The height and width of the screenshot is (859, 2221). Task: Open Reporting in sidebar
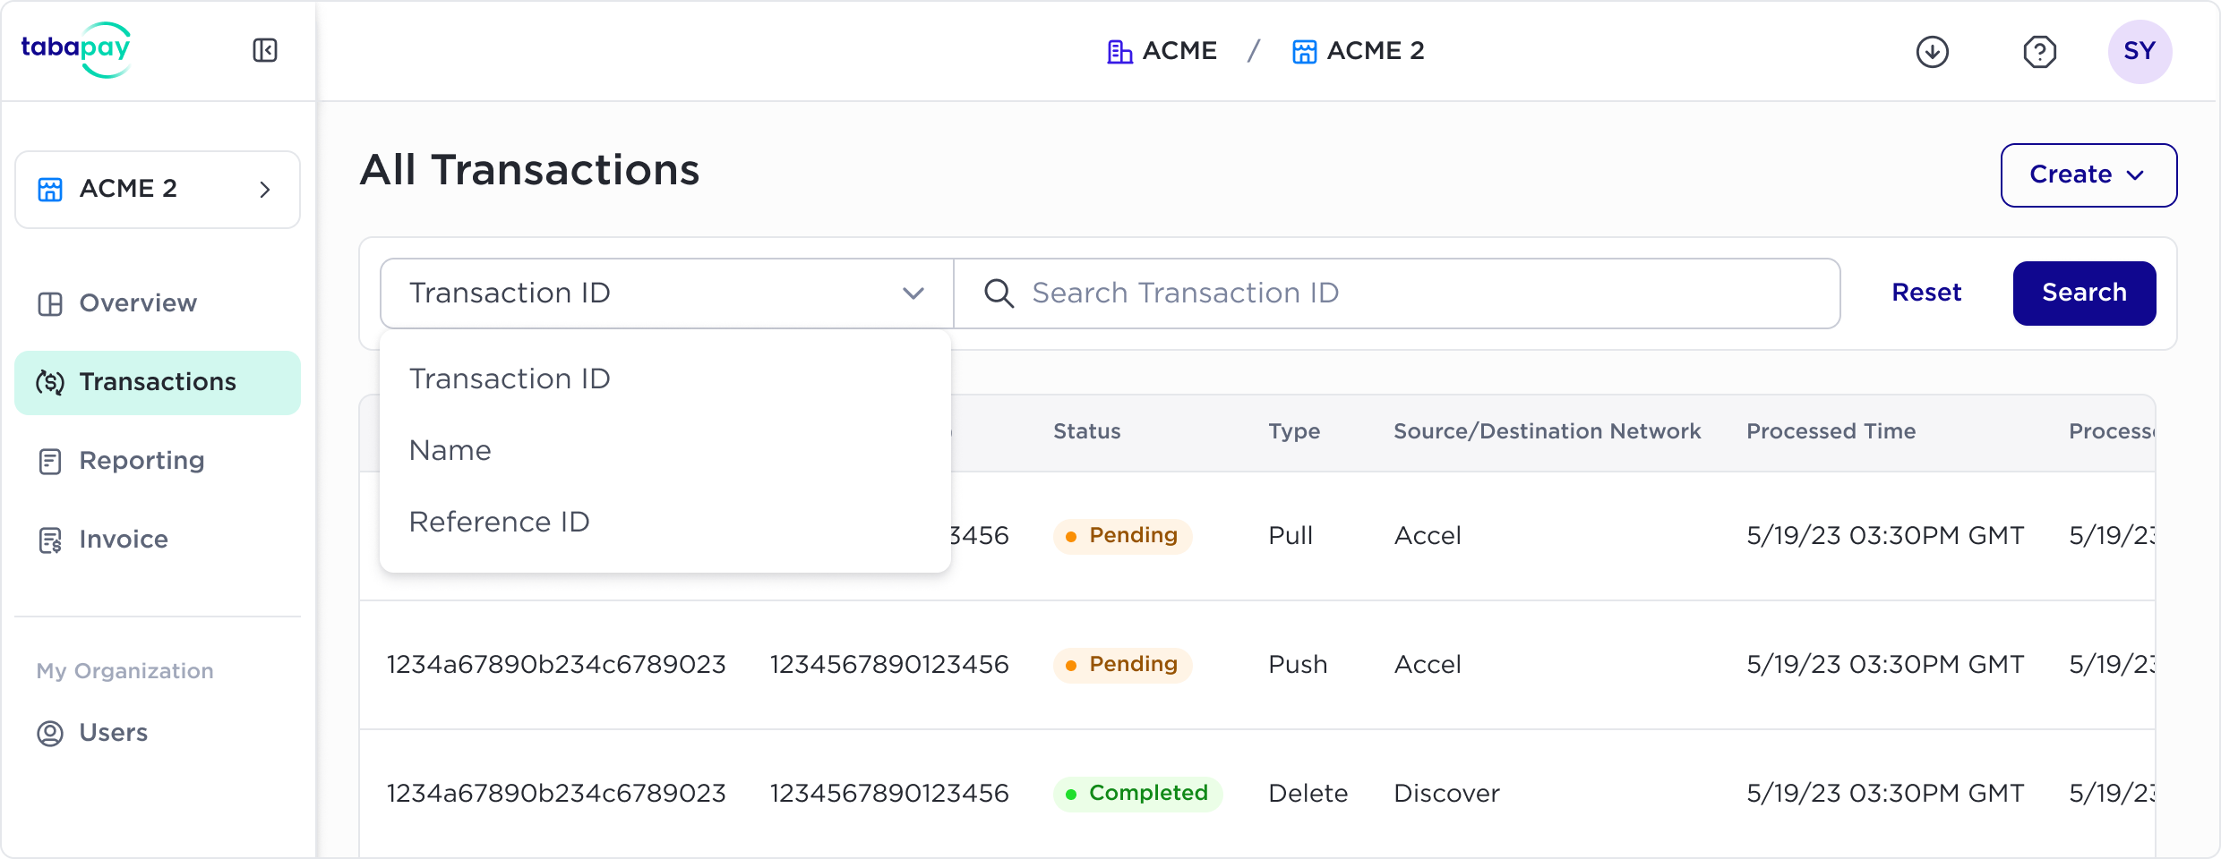click(x=158, y=461)
